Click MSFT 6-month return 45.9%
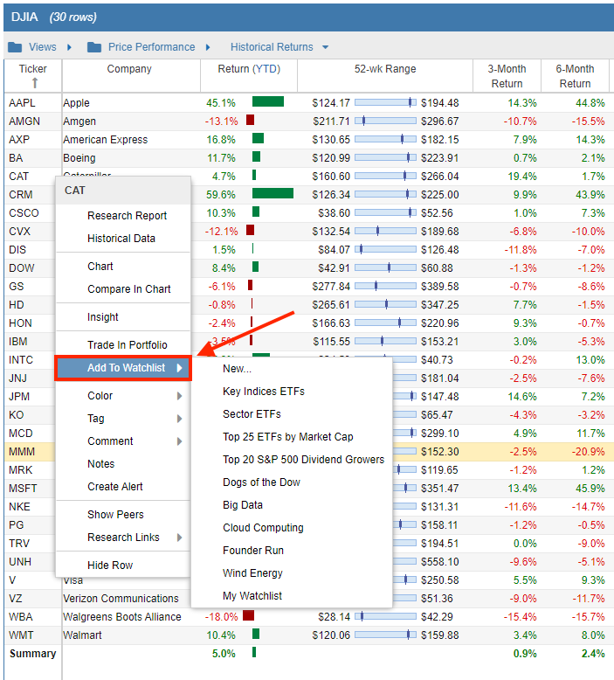Image resolution: width=614 pixels, height=680 pixels. click(590, 489)
